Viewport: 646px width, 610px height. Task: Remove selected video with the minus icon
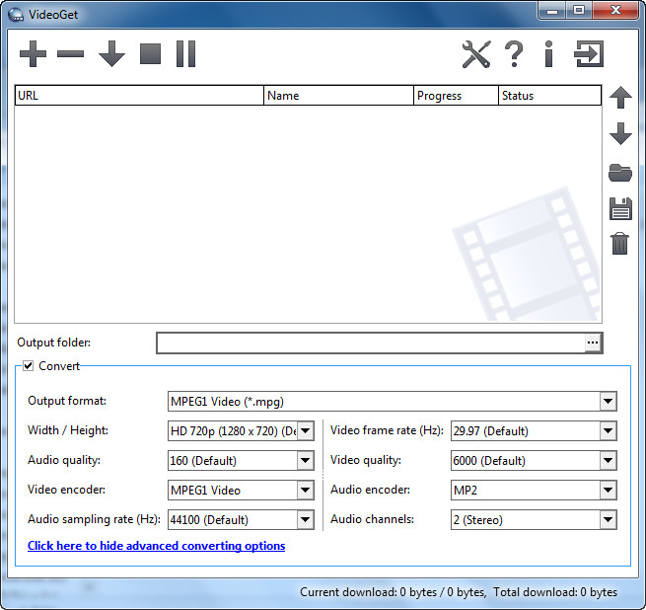[70, 53]
